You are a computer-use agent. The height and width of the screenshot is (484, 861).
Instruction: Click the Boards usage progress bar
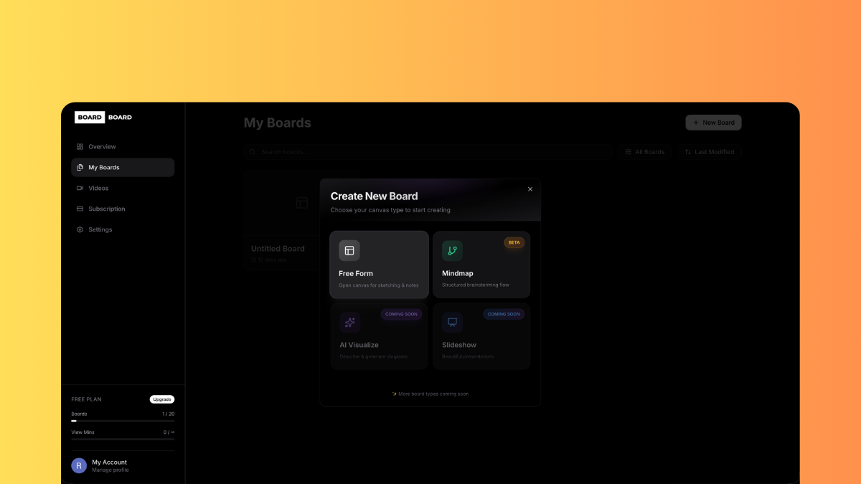(x=123, y=421)
